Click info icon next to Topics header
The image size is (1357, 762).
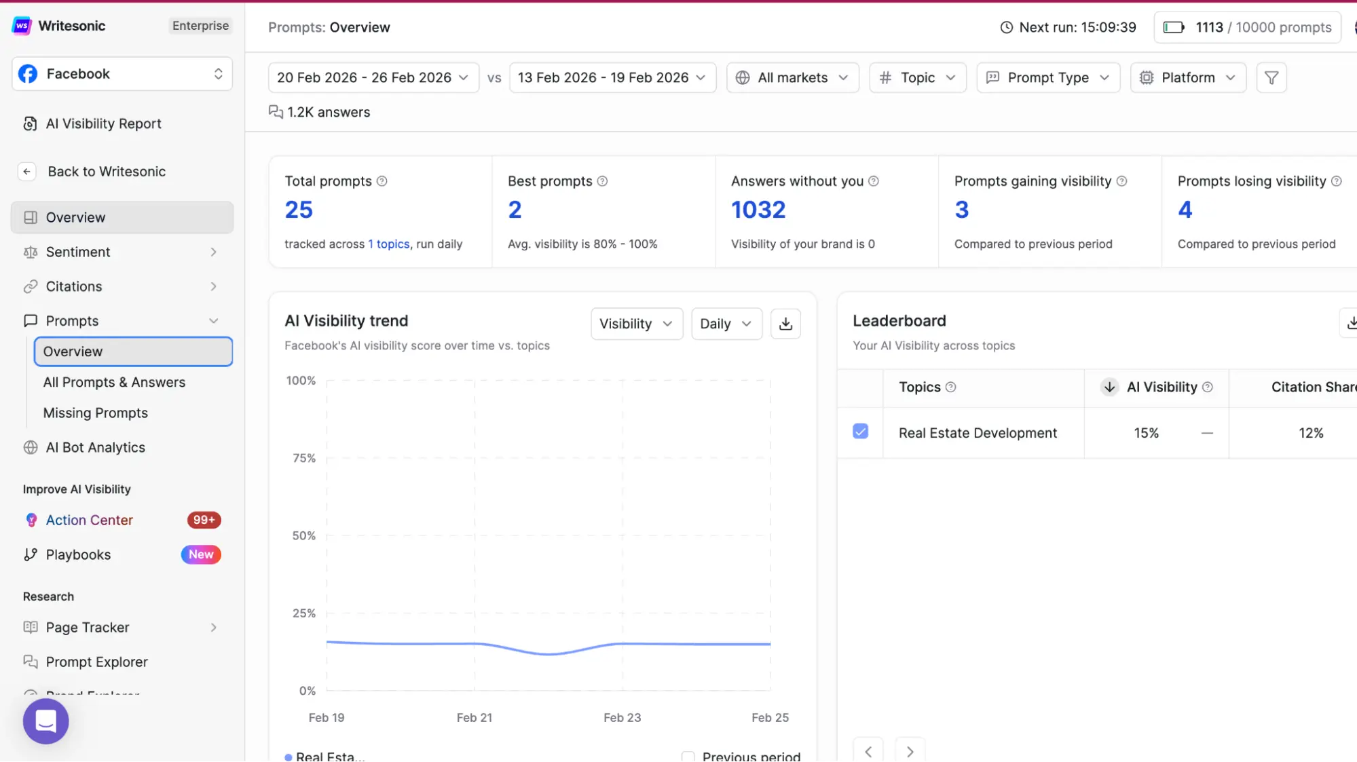[x=950, y=387]
